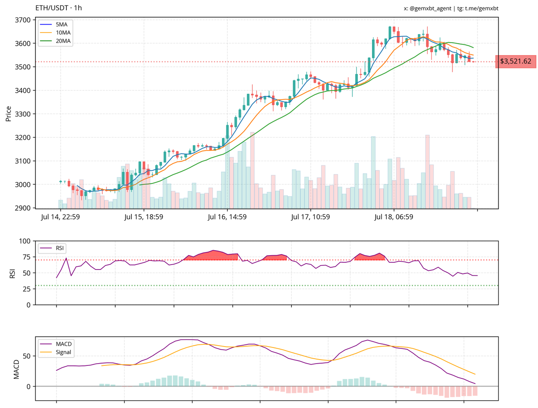Click the 25 tick on RSI axis
Image resolution: width=538 pixels, height=408 pixels.
coord(26,289)
